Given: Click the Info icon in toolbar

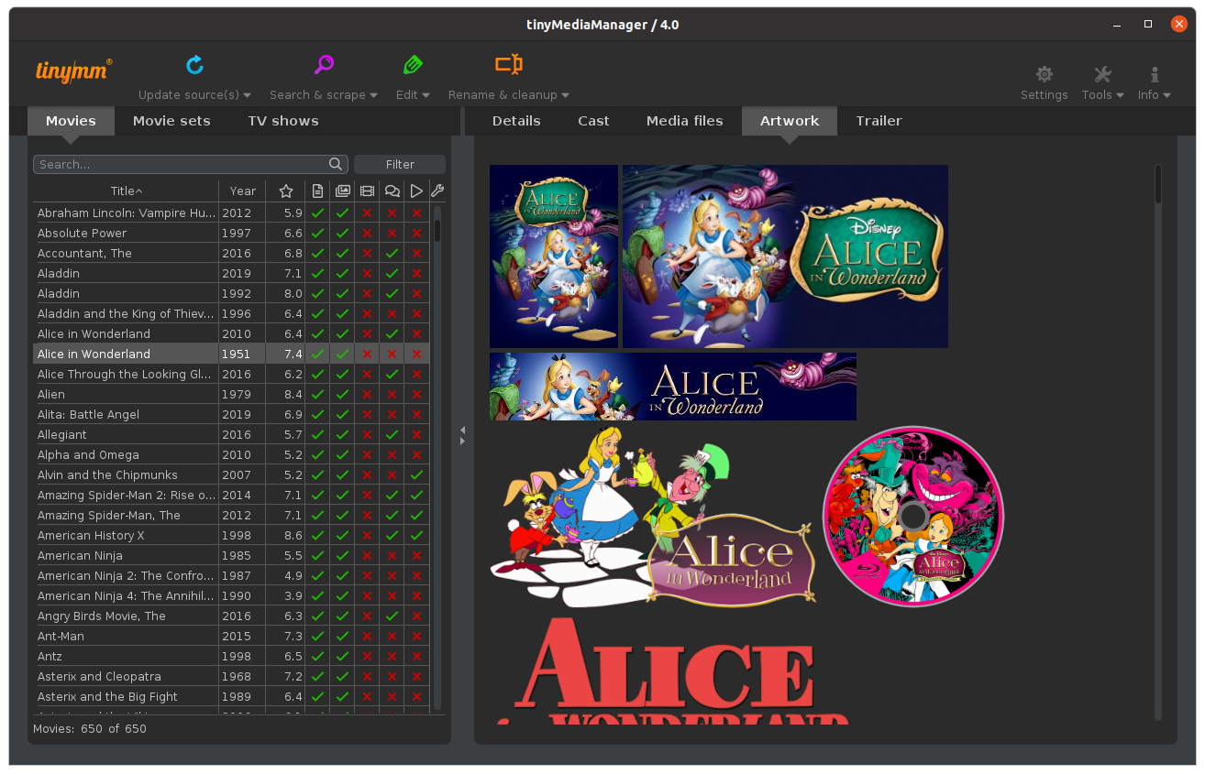Looking at the screenshot, I should tap(1154, 75).
